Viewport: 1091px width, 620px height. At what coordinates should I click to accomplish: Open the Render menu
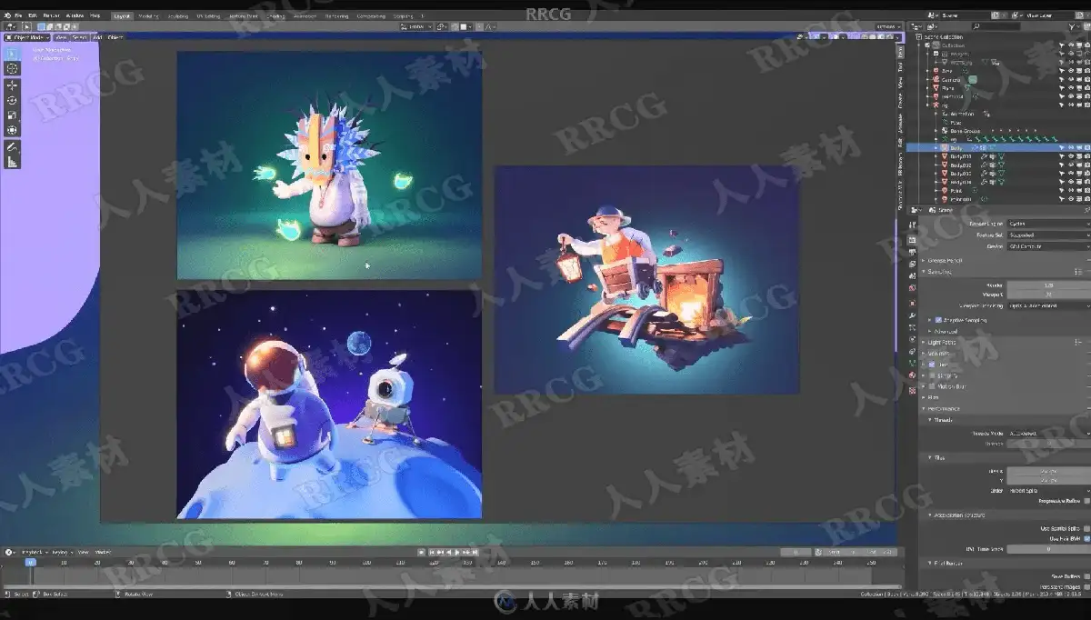point(51,15)
